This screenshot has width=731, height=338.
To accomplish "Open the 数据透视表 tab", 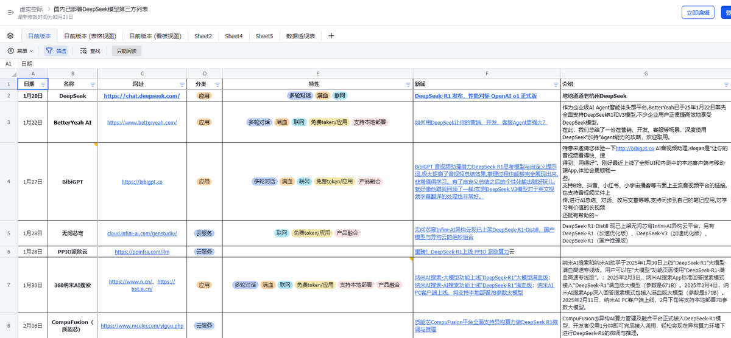I will coord(301,36).
